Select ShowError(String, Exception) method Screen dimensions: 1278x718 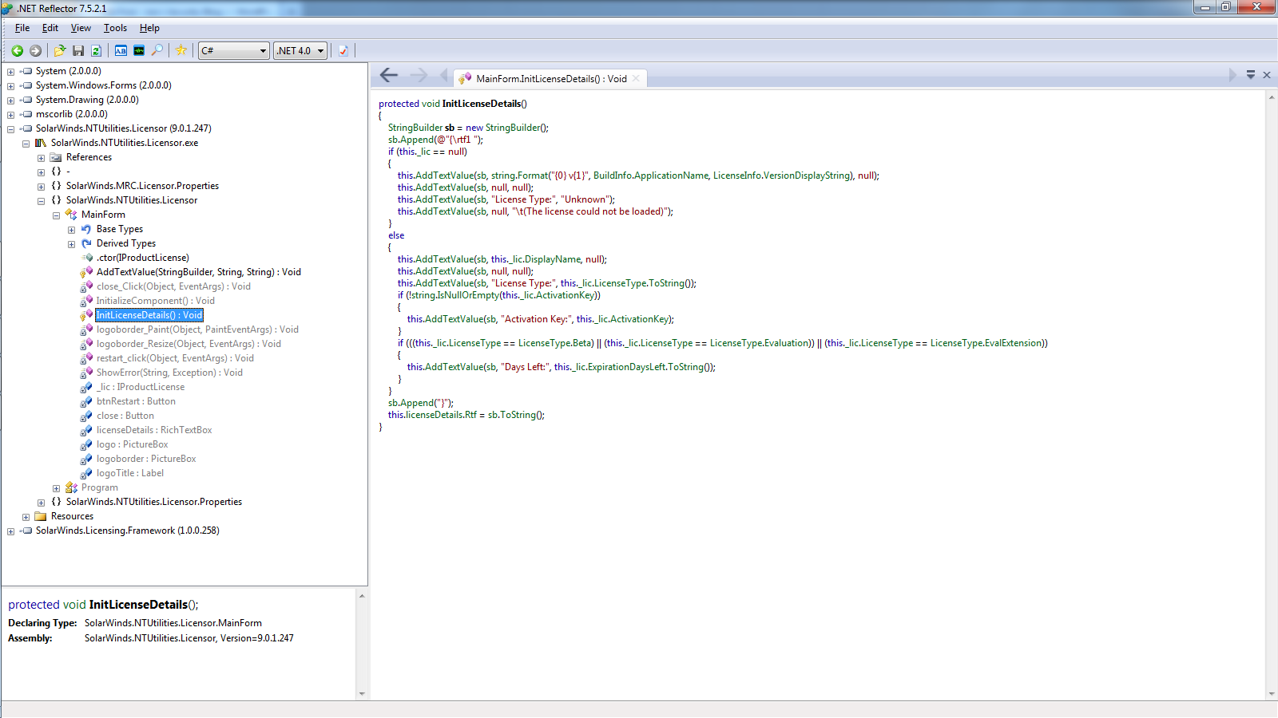pos(169,373)
